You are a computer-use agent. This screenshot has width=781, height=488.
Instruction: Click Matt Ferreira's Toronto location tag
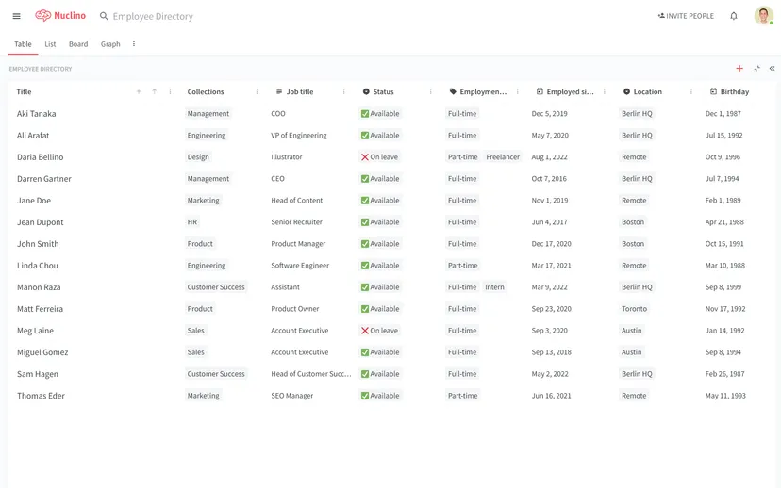point(634,309)
